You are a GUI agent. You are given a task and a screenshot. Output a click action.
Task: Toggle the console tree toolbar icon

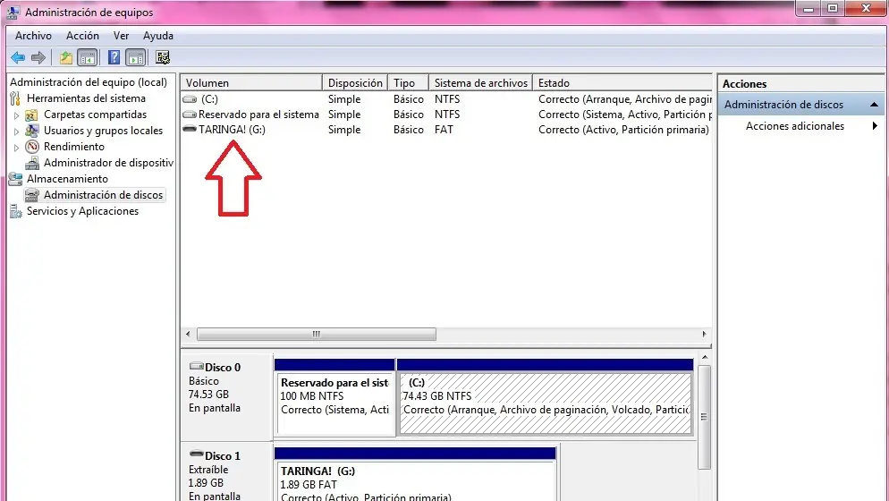pos(88,57)
